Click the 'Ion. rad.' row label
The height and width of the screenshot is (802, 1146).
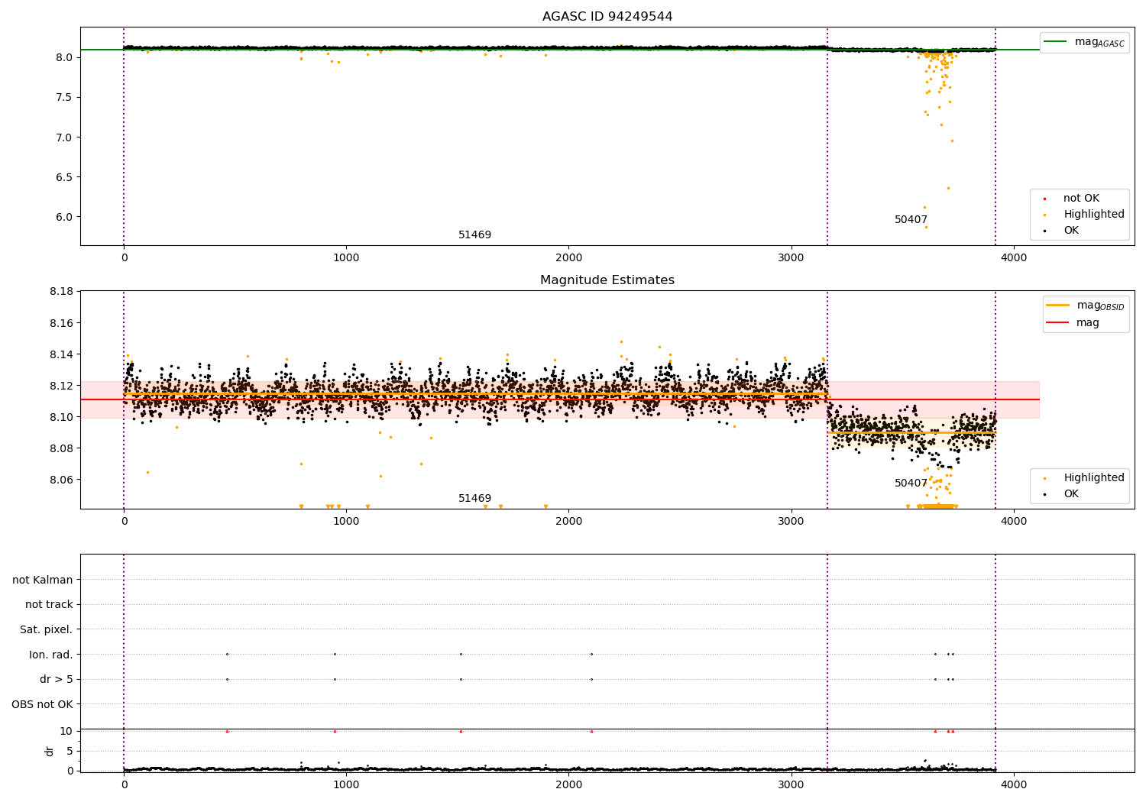[x=51, y=655]
